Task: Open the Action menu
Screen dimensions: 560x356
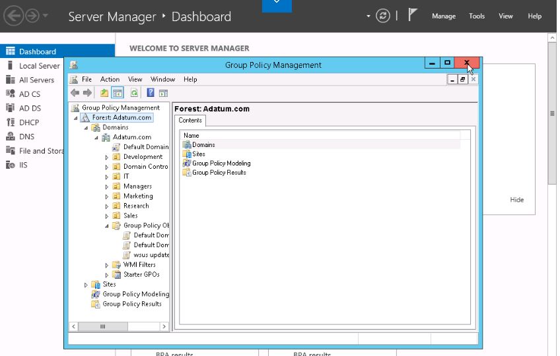Action: (110, 79)
